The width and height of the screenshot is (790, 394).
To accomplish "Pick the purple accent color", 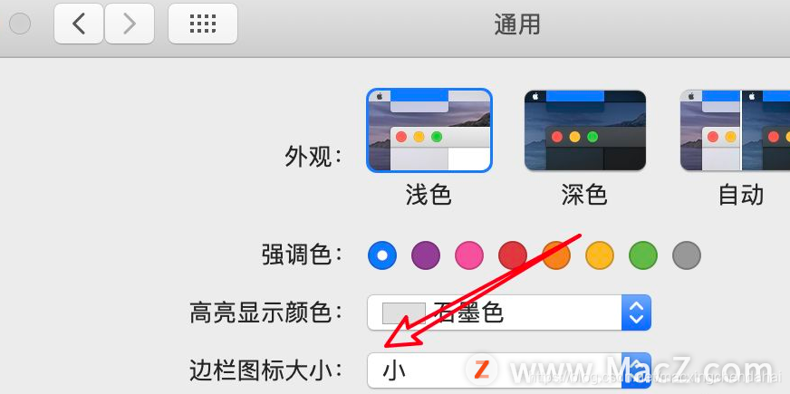I will tap(426, 255).
